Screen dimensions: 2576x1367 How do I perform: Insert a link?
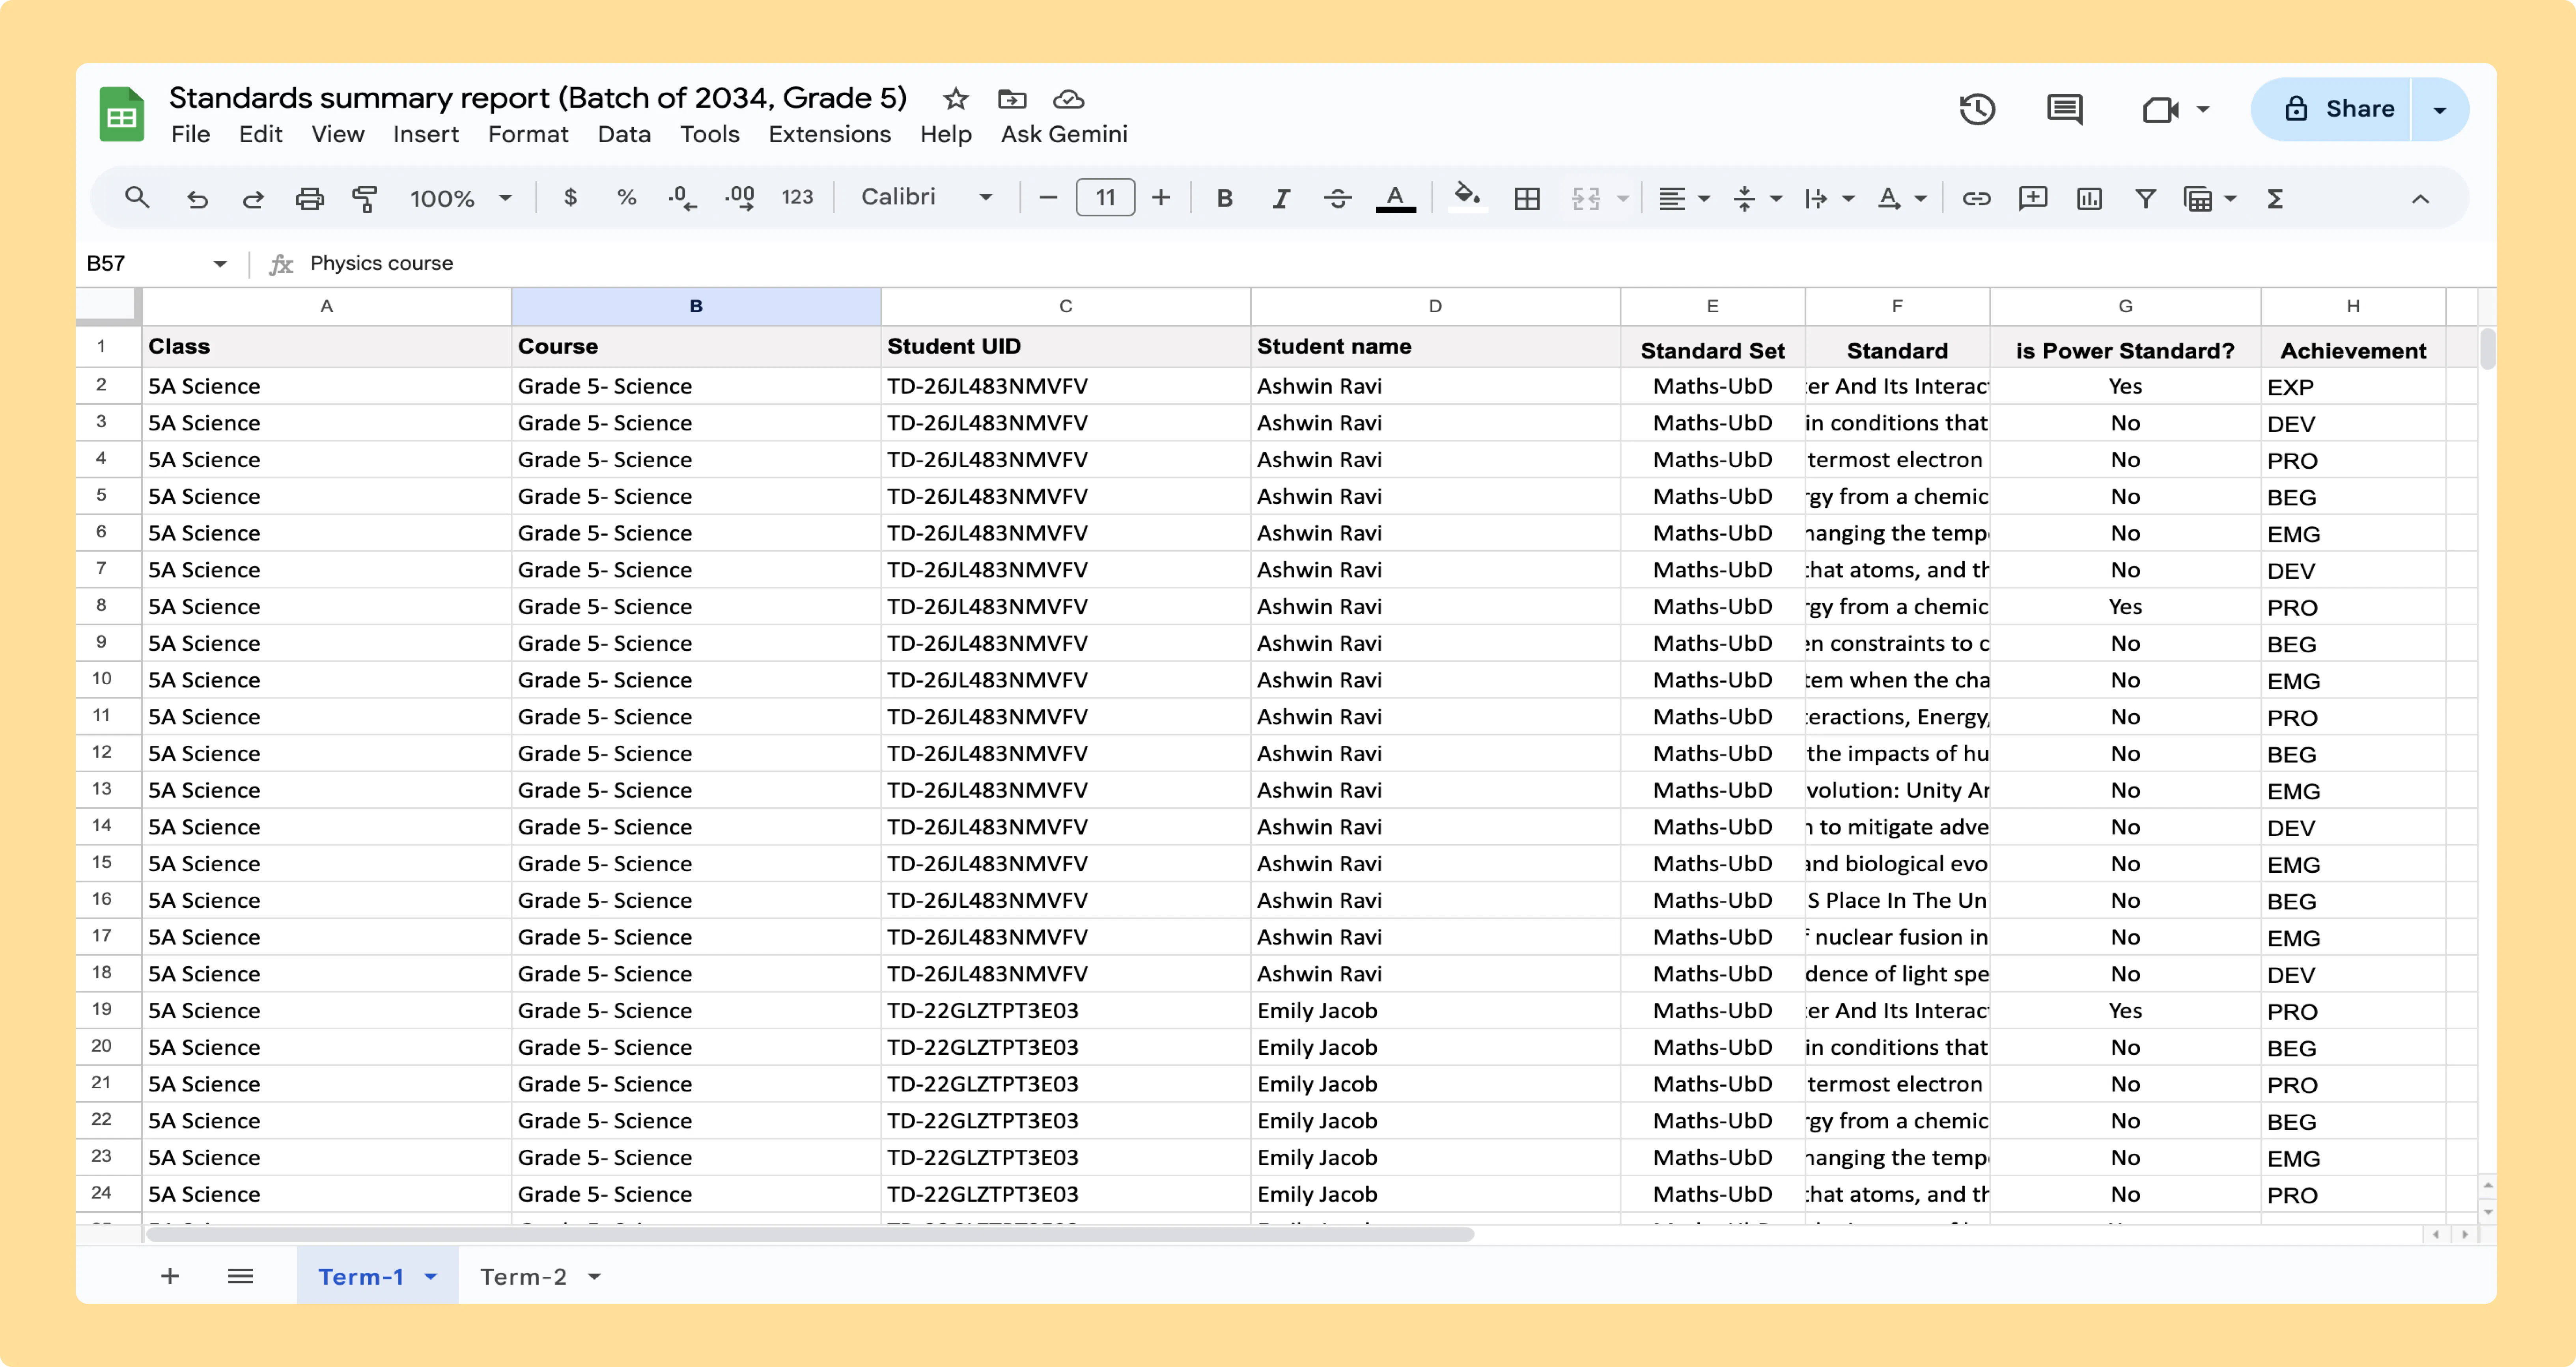click(x=1976, y=198)
